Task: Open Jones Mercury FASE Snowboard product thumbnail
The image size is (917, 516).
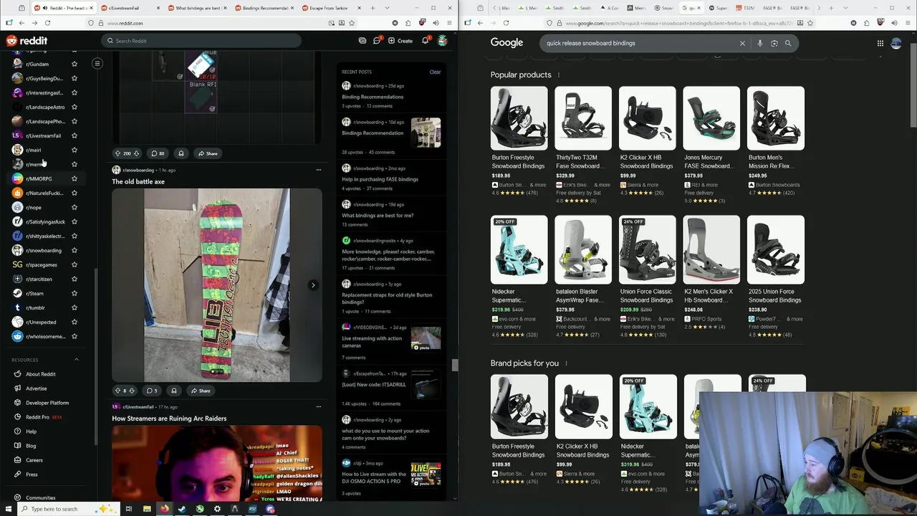Action: 711,118
